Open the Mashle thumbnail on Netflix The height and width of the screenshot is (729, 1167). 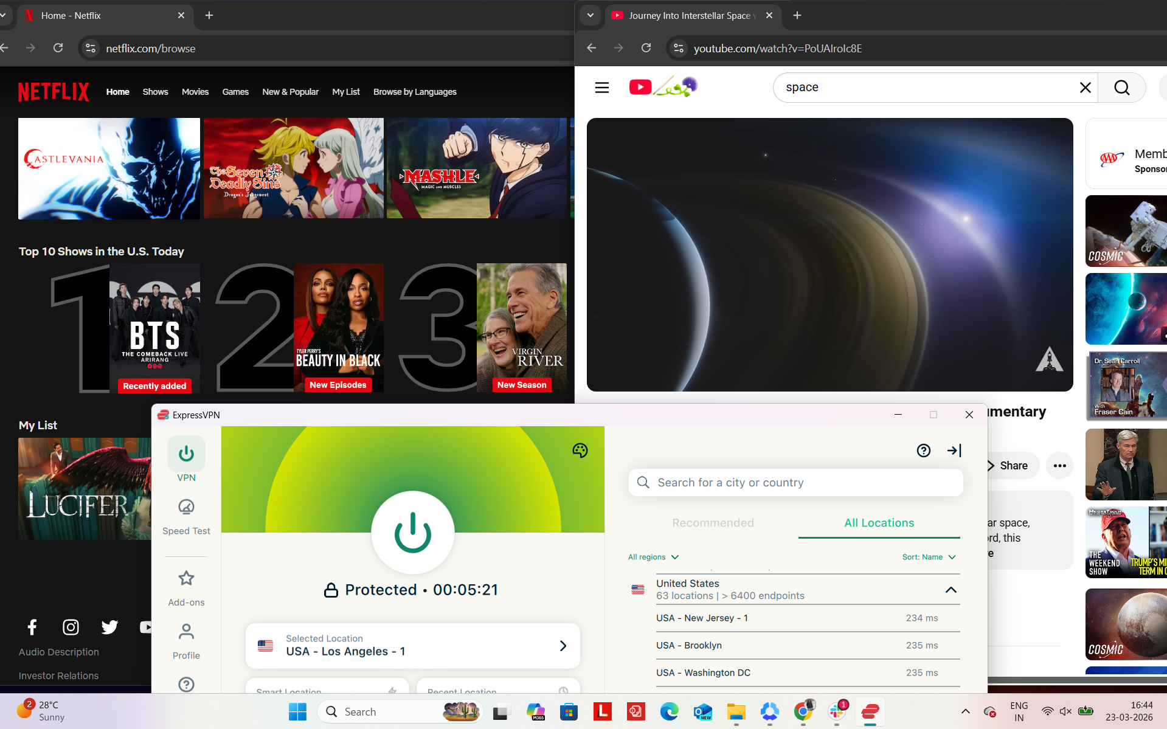coord(477,168)
